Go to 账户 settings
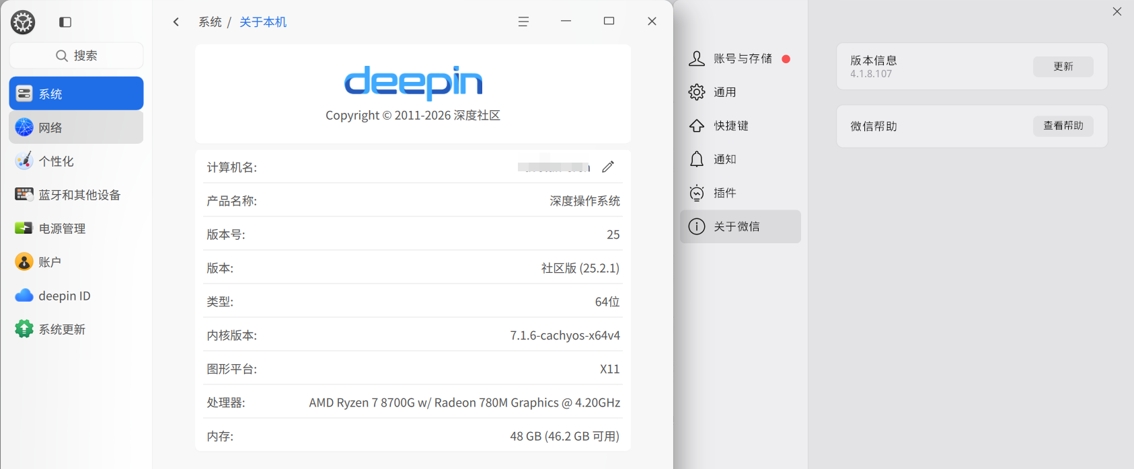1134x469 pixels. [76, 261]
